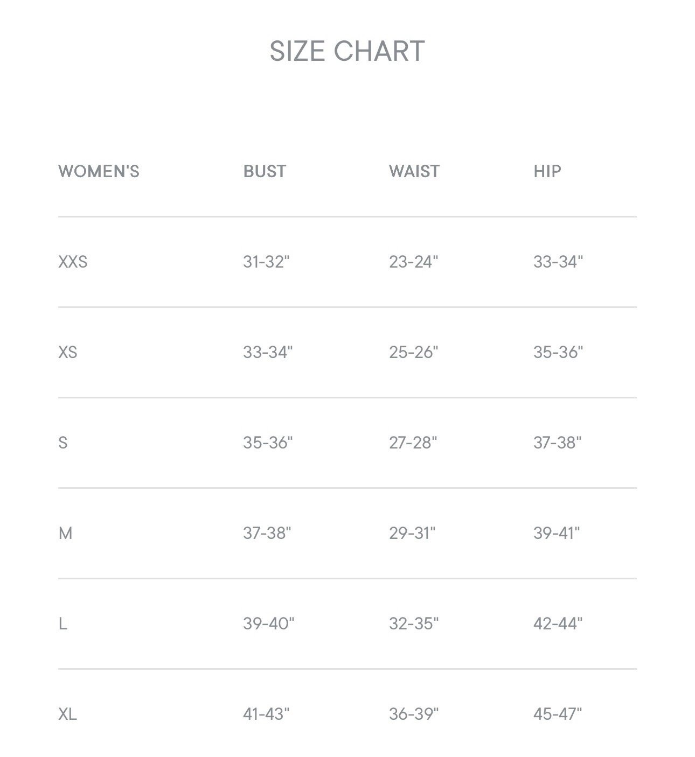Click the S size row label
Image resolution: width=695 pixels, height=757 pixels.
(63, 443)
